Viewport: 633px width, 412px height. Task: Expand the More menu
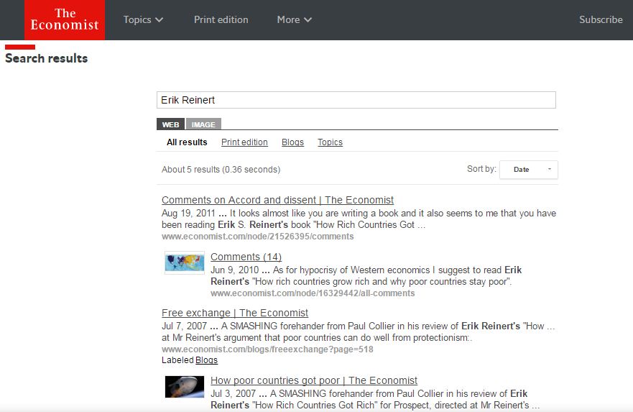coord(294,20)
